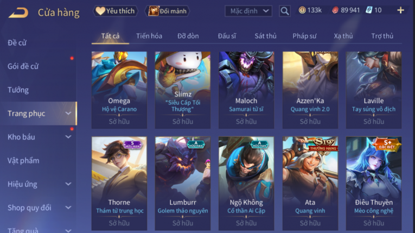Select the Tiến hóa tab
415x233 pixels.
(x=149, y=36)
